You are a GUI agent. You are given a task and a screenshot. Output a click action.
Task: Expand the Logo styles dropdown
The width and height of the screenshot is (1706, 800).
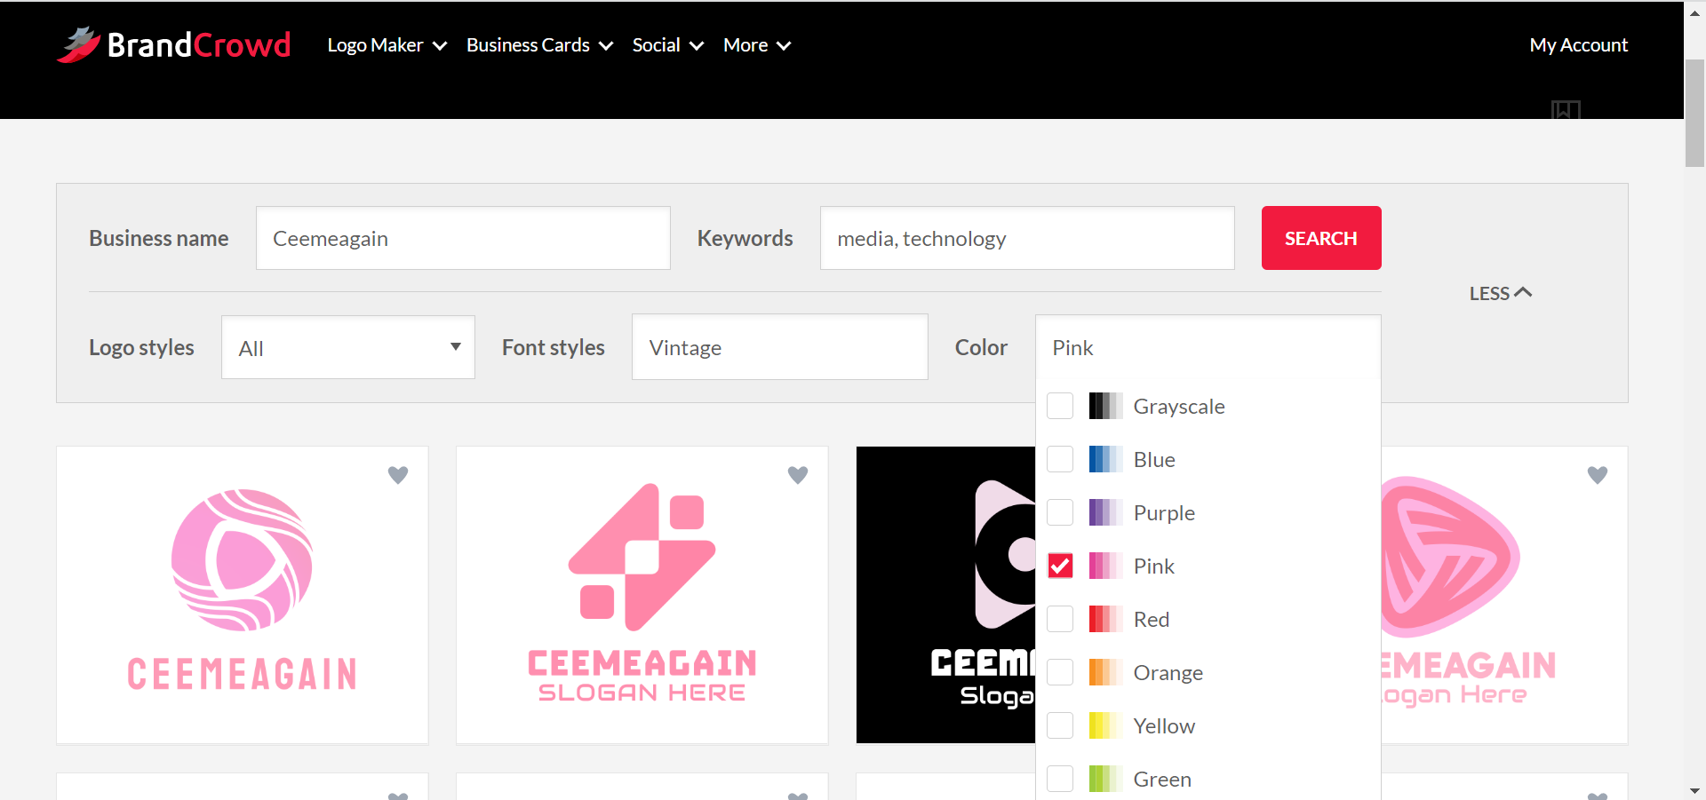[x=347, y=347]
